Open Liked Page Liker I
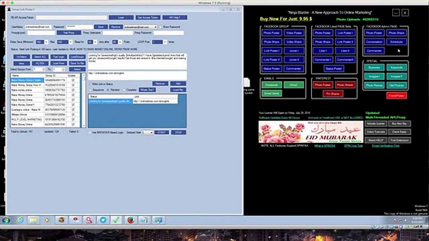Viewport: 429px width, 241px height. (323, 51)
